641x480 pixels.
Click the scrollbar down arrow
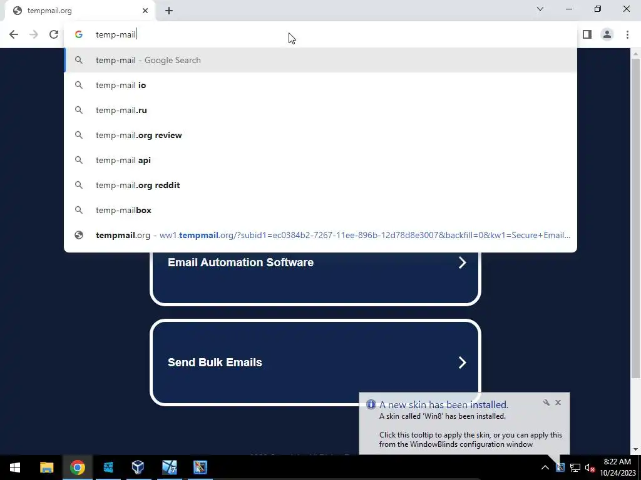pos(635,449)
